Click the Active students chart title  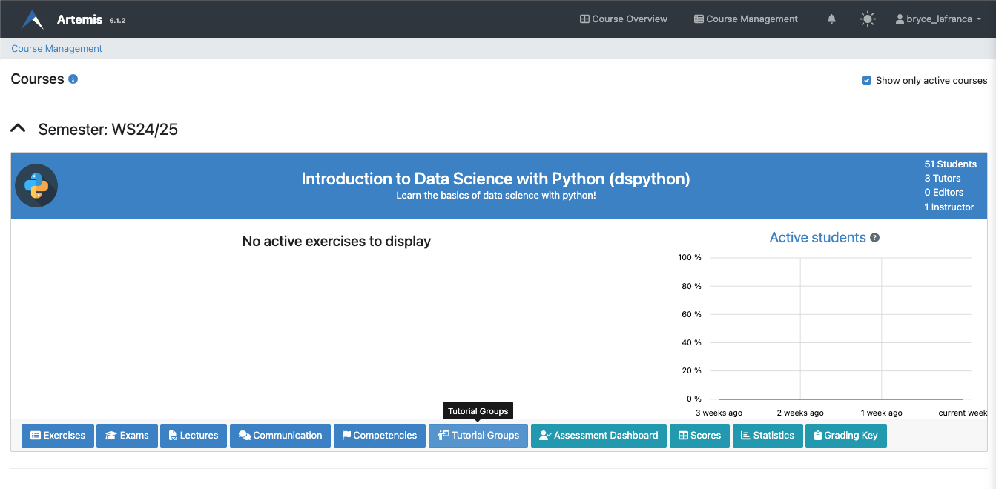(x=817, y=238)
